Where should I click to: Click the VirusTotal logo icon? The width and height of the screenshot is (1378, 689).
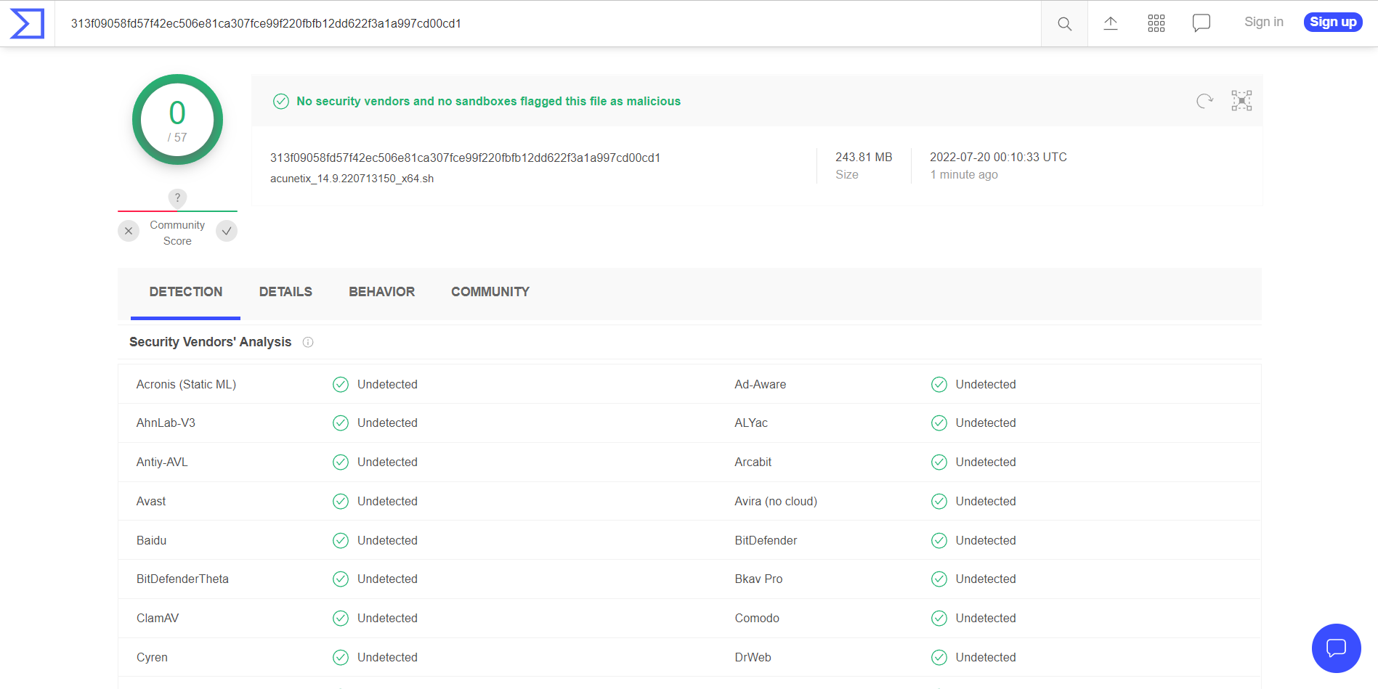point(27,23)
